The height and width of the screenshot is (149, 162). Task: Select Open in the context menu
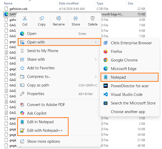click(58, 34)
